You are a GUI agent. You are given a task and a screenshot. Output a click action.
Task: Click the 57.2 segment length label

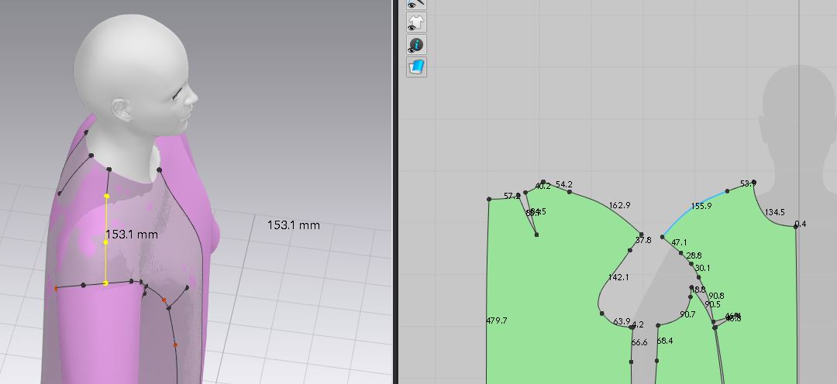[x=512, y=197]
